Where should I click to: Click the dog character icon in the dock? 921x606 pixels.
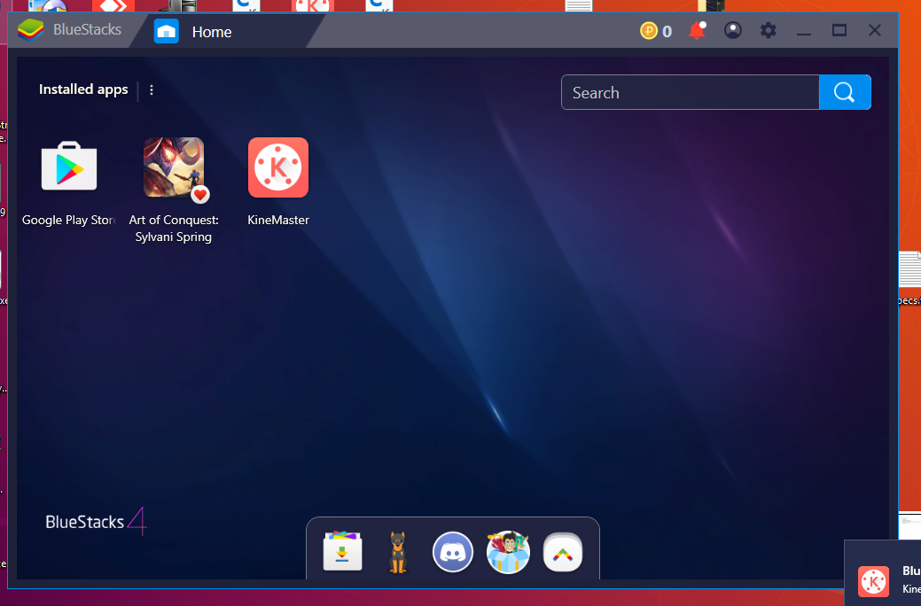click(398, 552)
